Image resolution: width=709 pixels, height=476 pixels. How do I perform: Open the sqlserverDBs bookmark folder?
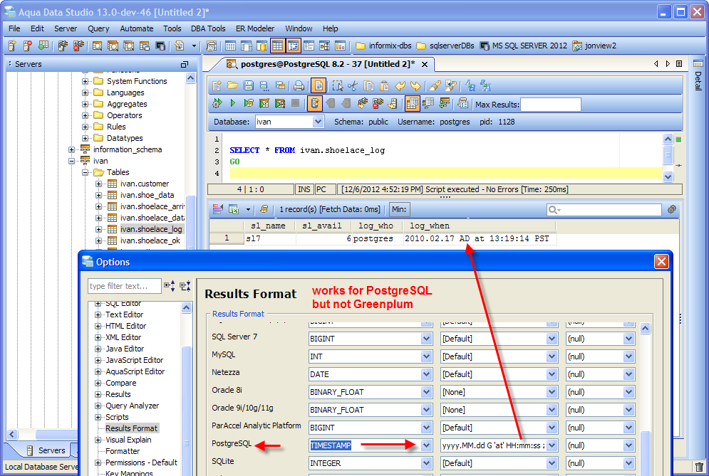[445, 46]
